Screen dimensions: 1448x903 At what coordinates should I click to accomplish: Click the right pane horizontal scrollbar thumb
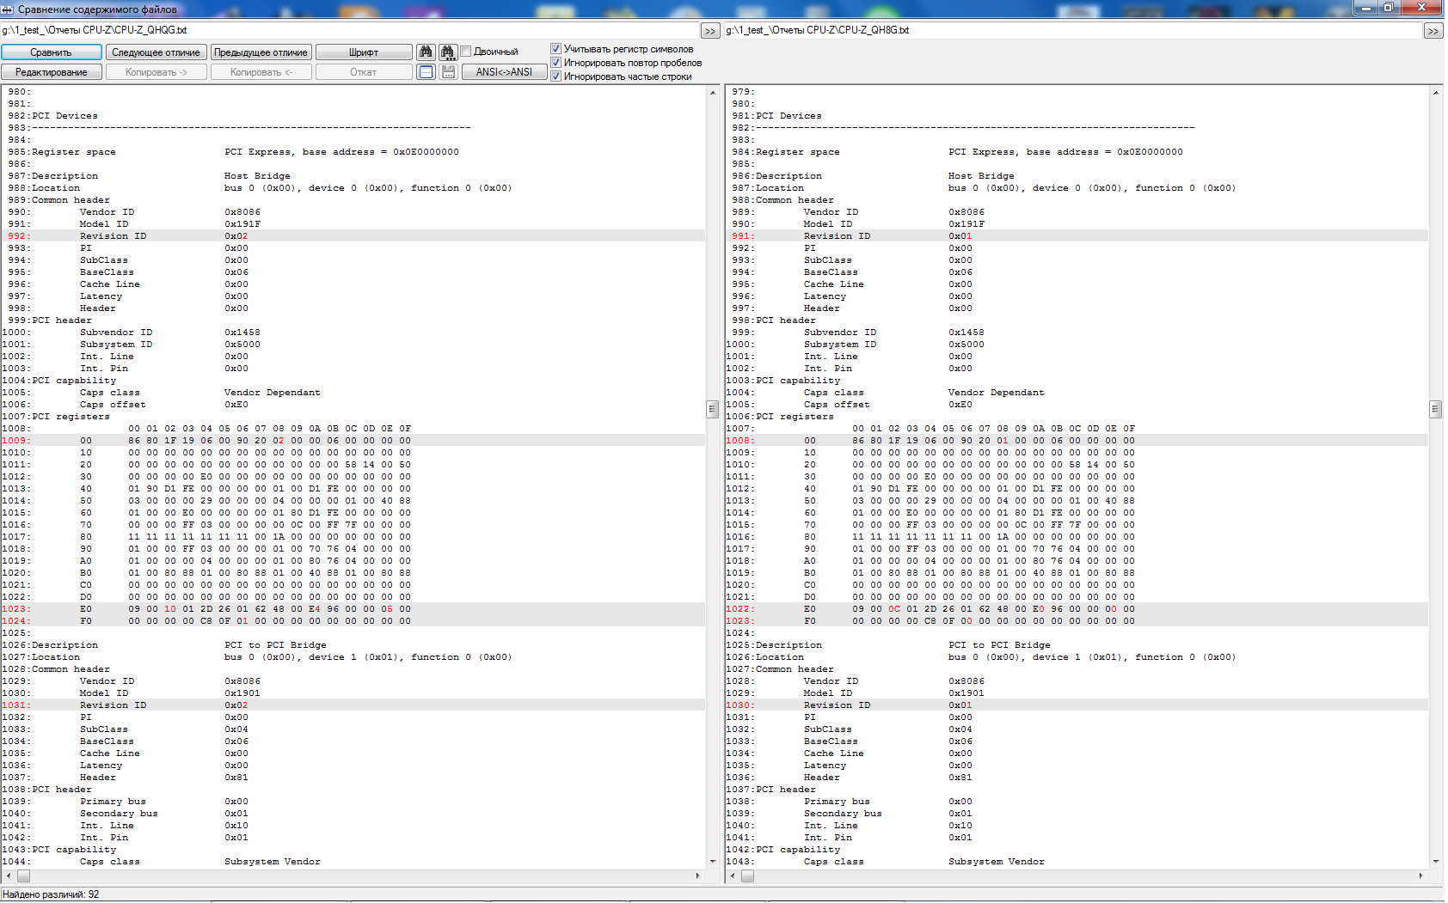[747, 876]
